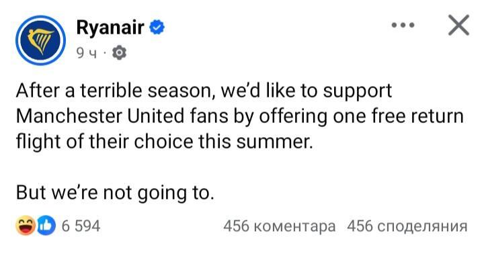Click the laughing face reaction emoji
The image size is (484, 254).
26,225
